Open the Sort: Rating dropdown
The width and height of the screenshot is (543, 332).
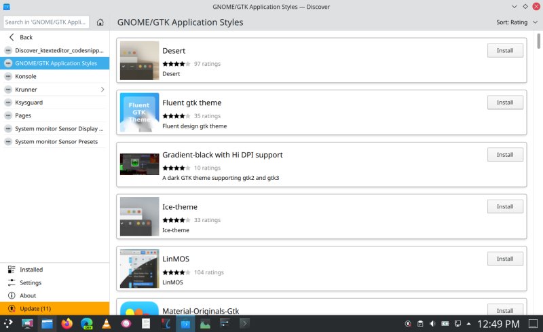click(517, 22)
